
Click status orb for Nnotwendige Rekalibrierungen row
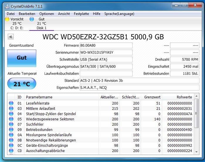(11, 140)
